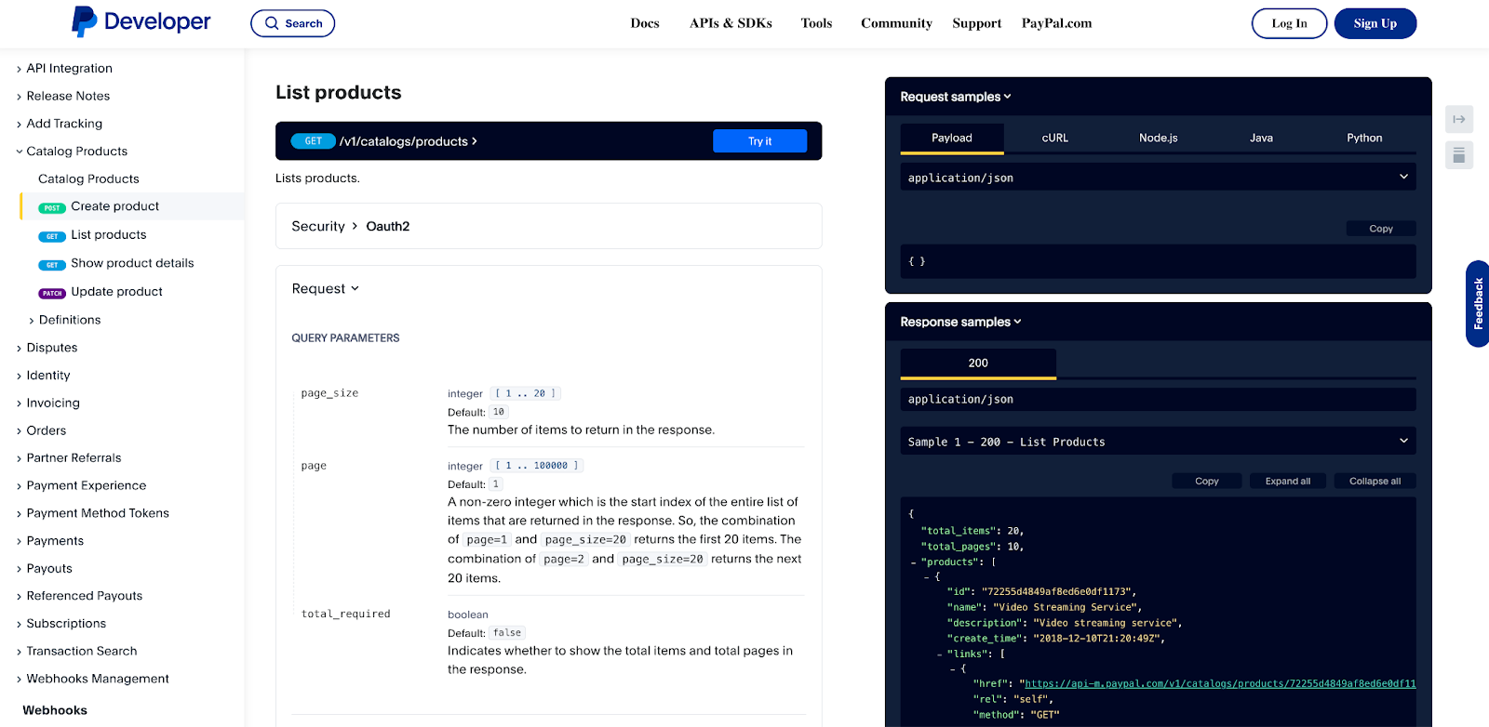Click Expand all in response samples
Viewport: 1489px width, 727px height.
point(1287,481)
